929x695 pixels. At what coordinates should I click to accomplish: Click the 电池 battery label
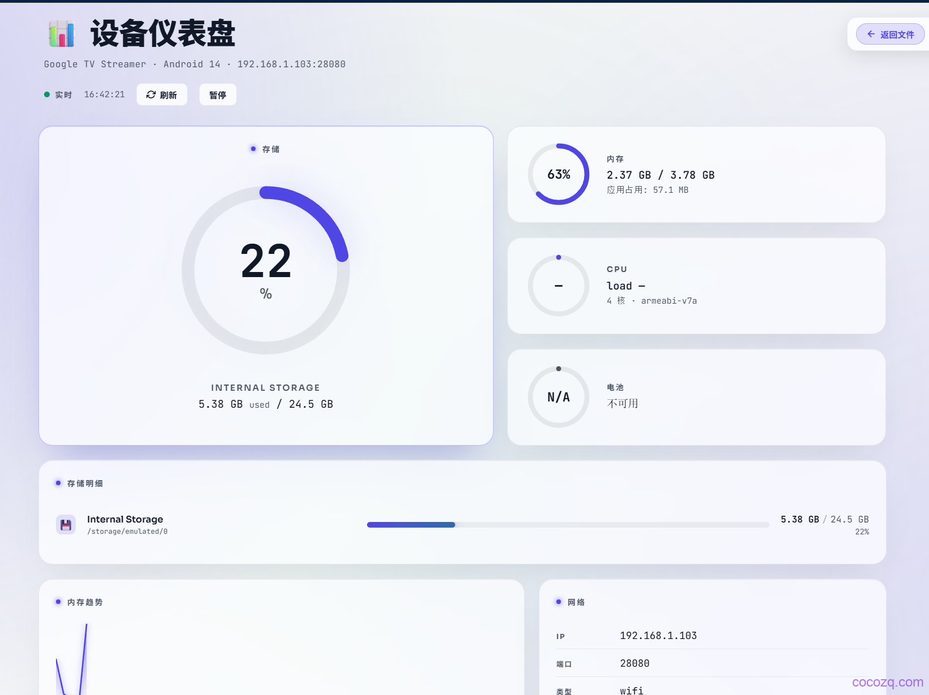[615, 387]
